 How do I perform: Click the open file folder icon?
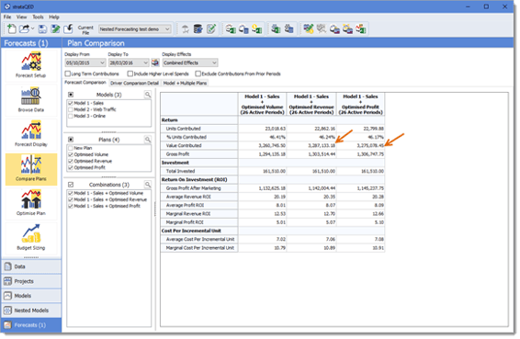24,28
